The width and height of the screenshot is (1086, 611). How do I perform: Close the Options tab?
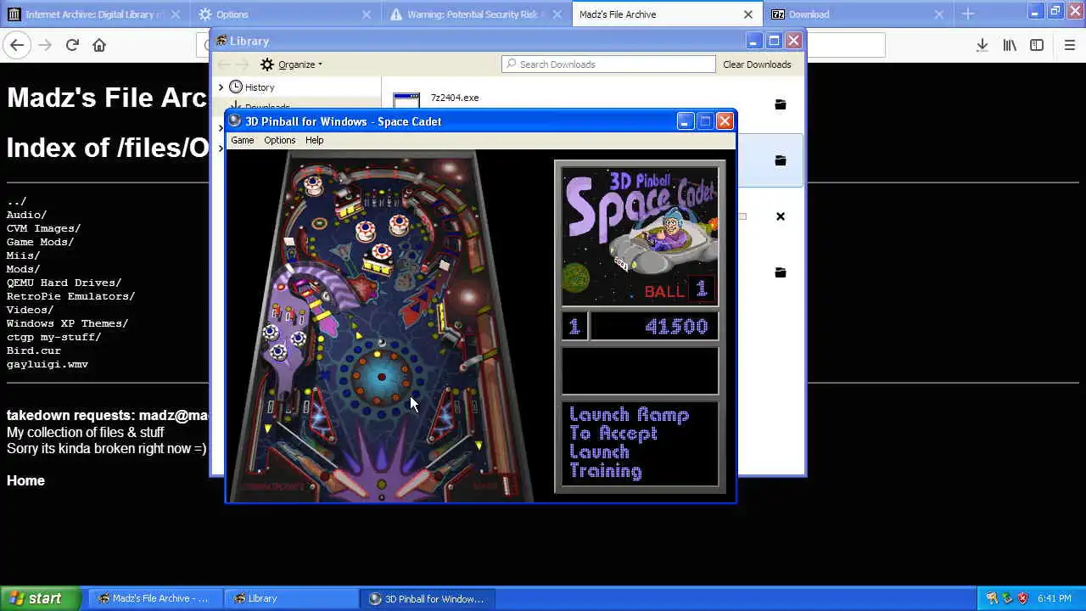coord(367,14)
